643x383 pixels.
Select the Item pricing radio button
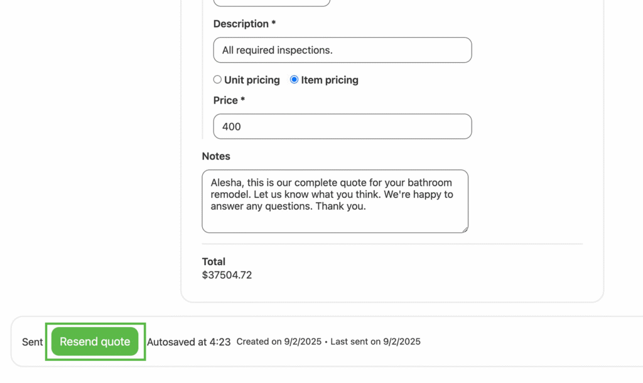[294, 80]
